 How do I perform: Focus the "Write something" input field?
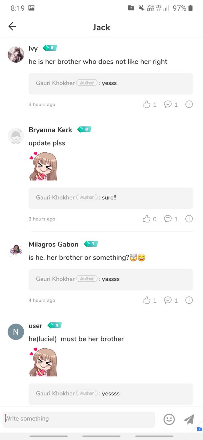78,419
